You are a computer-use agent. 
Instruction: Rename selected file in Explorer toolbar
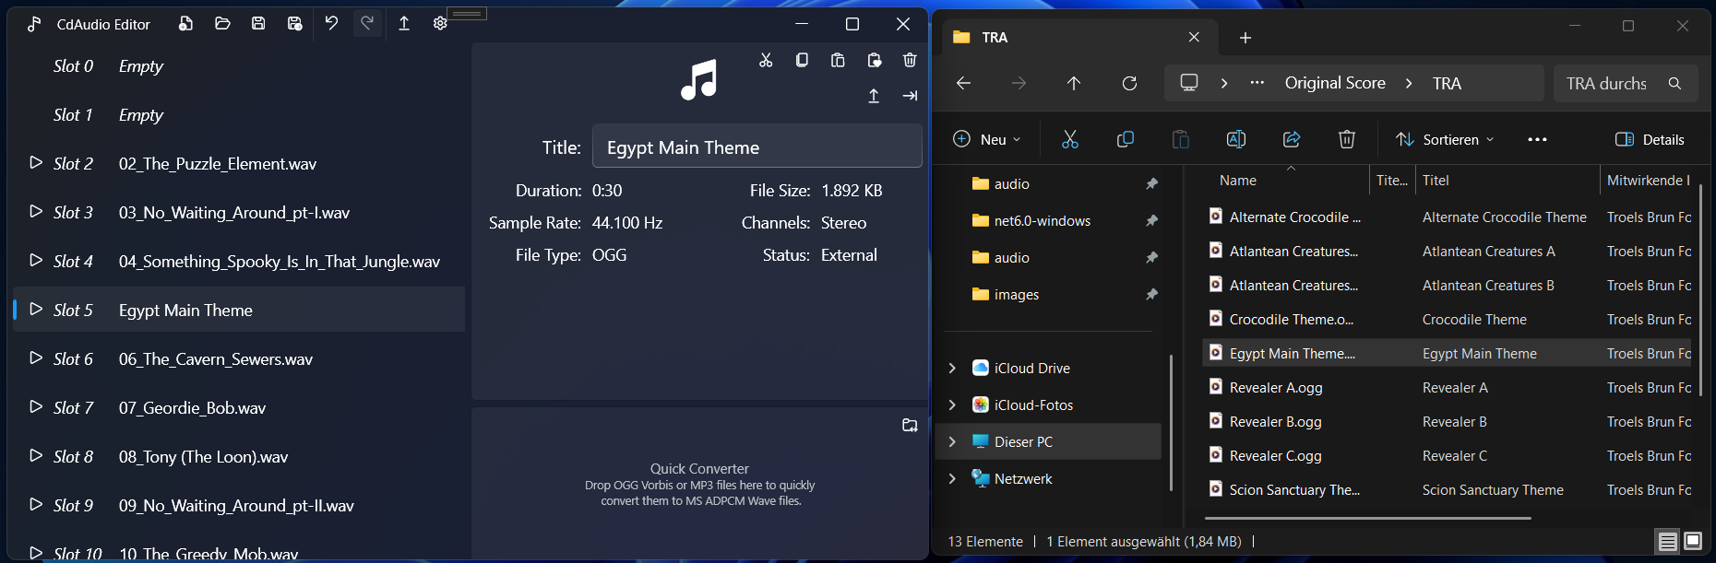[x=1236, y=139]
